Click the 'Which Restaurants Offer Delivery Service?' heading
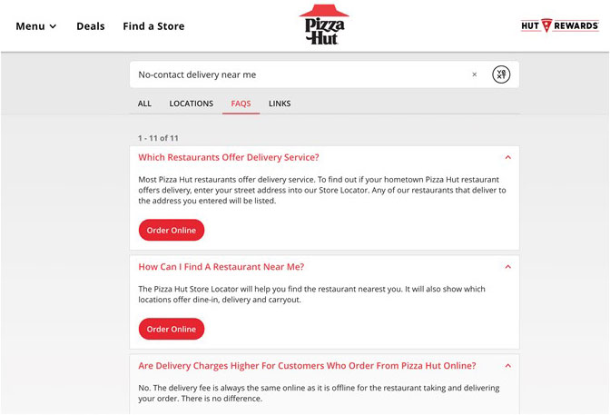610x415 pixels. click(x=229, y=157)
